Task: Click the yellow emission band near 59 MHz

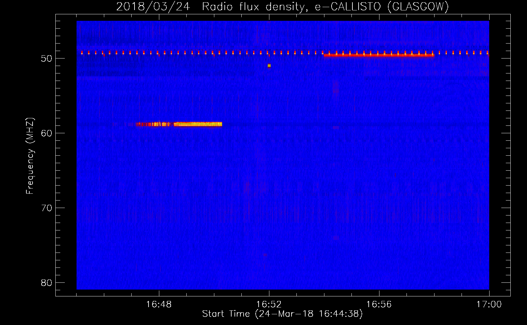Action: point(198,124)
